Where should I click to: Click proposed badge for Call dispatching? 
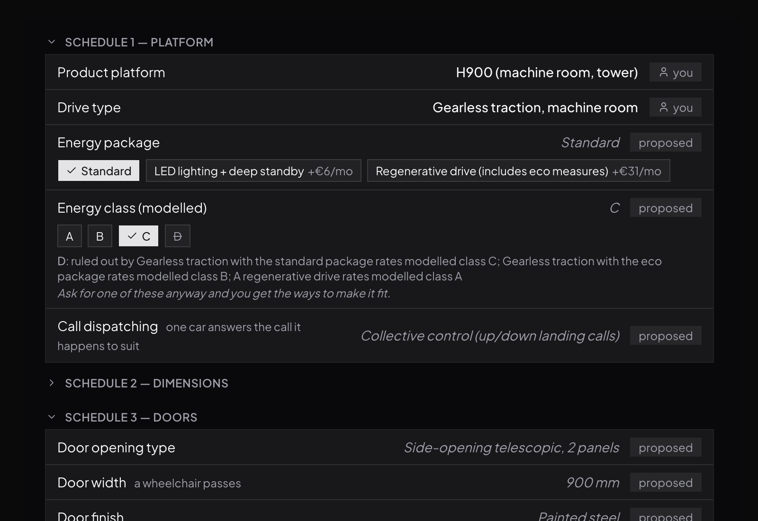pos(666,336)
